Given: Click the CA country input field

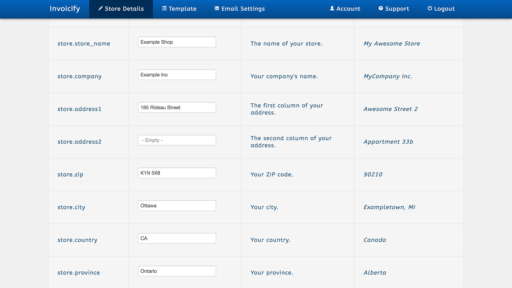Looking at the screenshot, I should click(177, 238).
